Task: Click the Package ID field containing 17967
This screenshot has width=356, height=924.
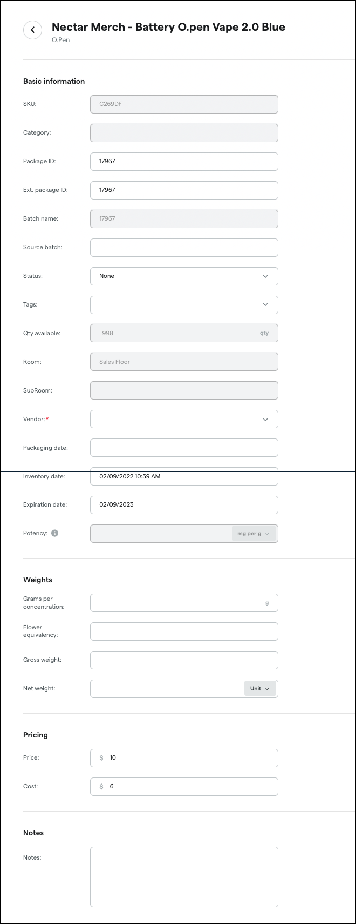Action: click(x=184, y=161)
